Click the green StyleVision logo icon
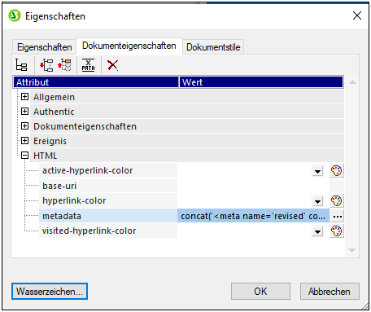The image size is (371, 312). [15, 15]
